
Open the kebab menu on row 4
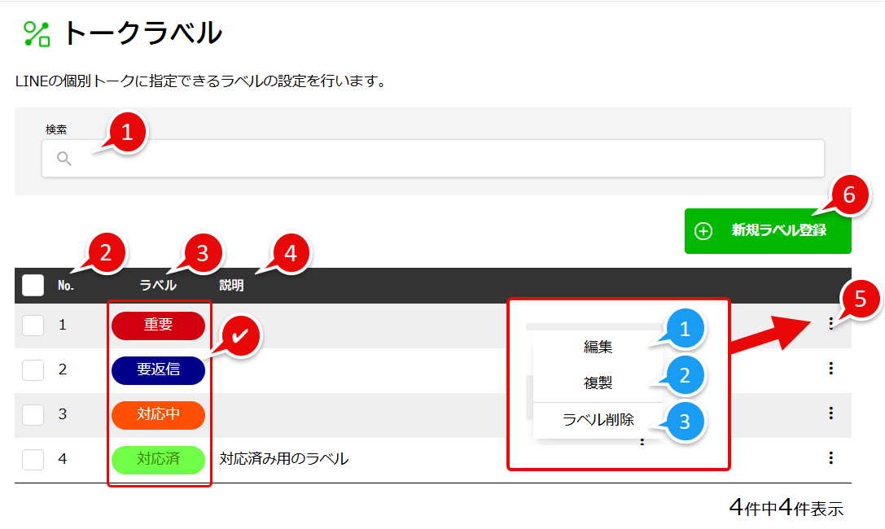click(830, 459)
